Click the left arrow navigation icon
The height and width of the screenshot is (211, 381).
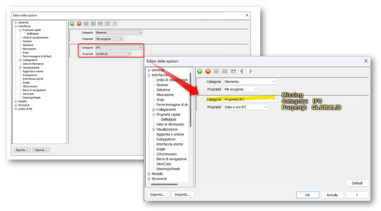(241, 71)
